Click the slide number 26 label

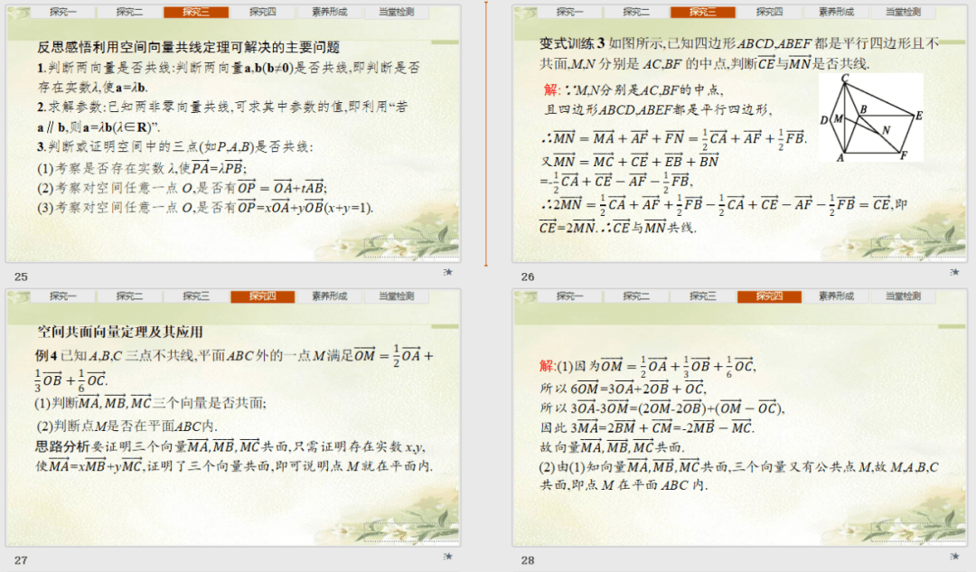528,277
